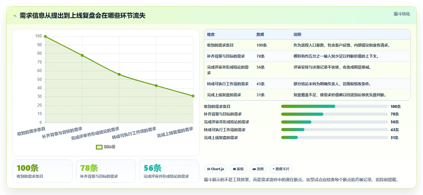Select the 漏斗转化 tag in the header

[402, 14]
